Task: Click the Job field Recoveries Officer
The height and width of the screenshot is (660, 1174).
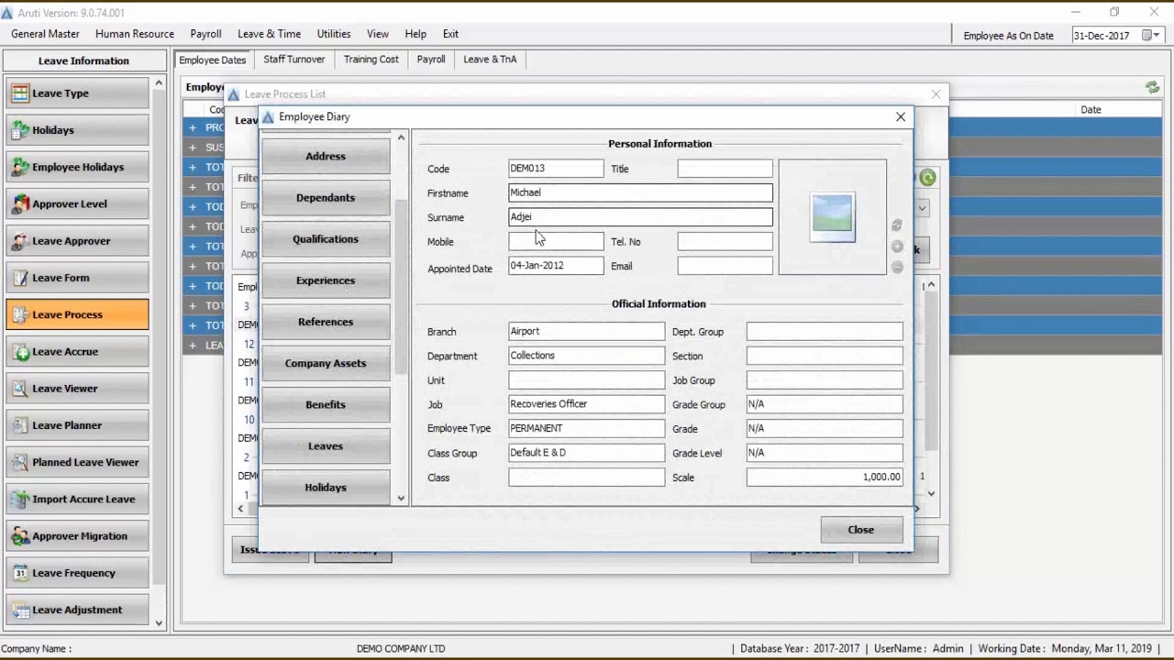Action: pyautogui.click(x=587, y=404)
